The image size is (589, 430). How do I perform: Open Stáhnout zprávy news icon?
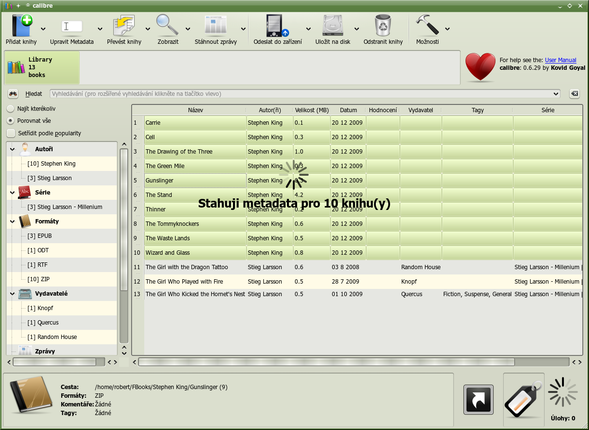pos(216,26)
